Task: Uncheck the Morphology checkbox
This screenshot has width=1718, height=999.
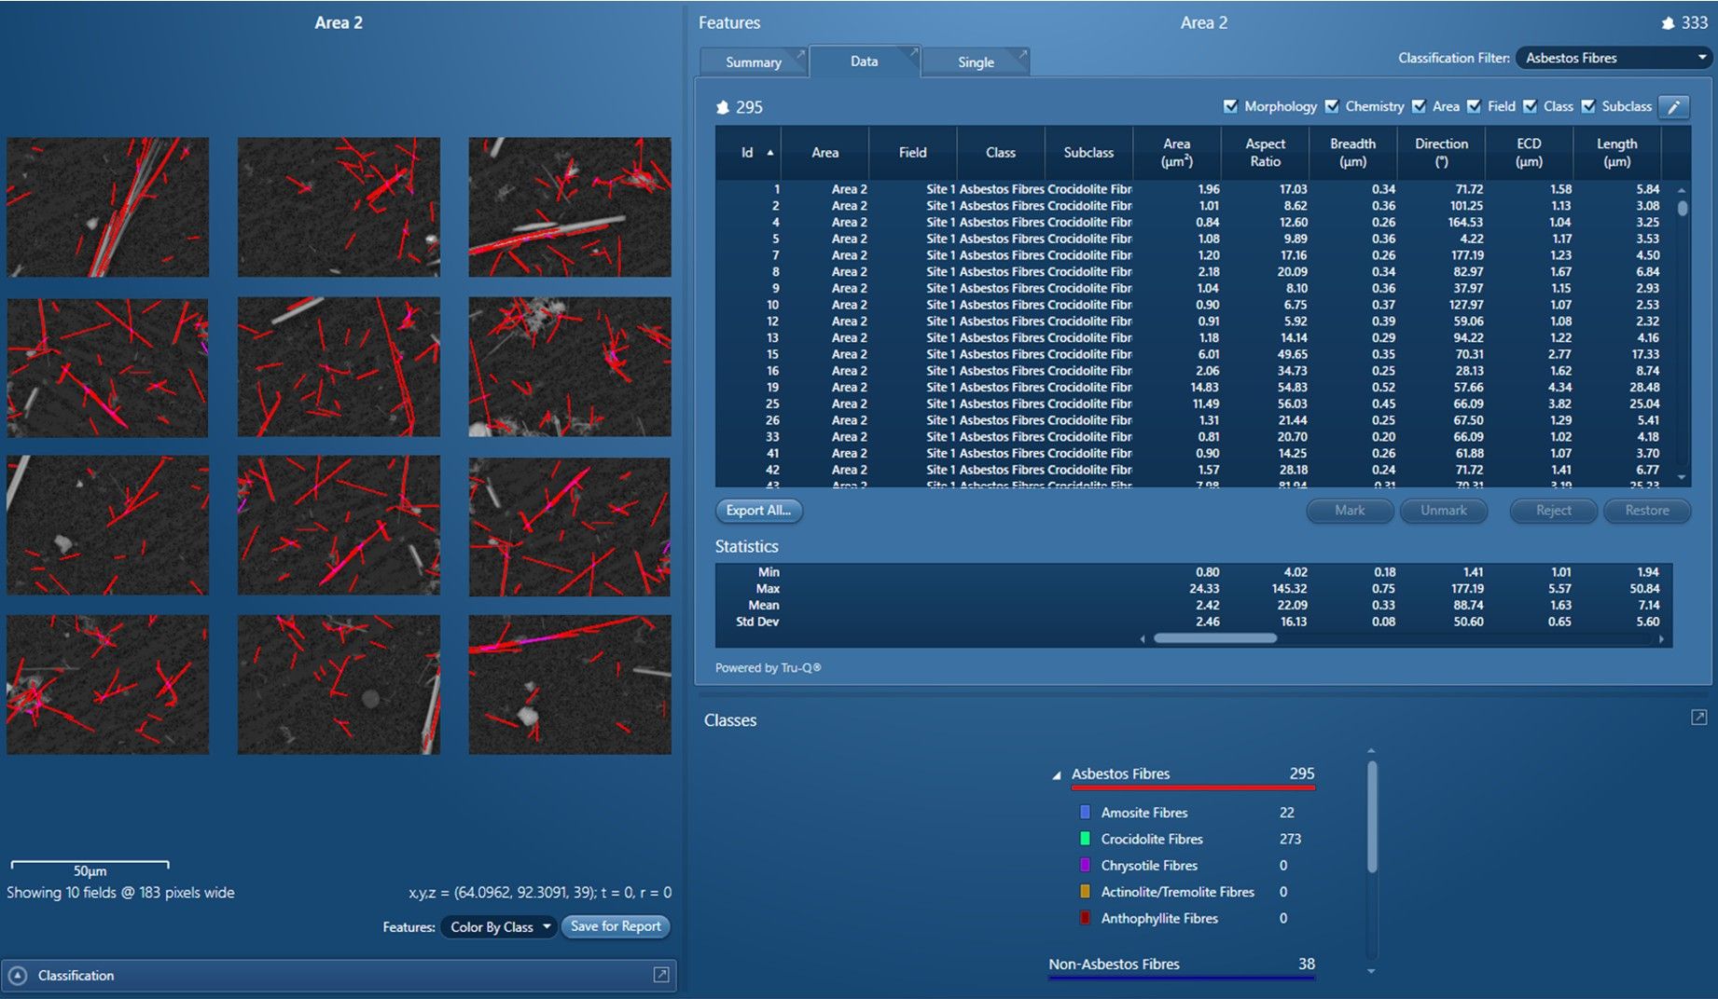Action: [x=1230, y=106]
